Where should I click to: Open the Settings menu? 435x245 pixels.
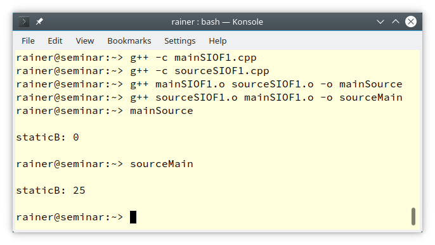point(180,41)
